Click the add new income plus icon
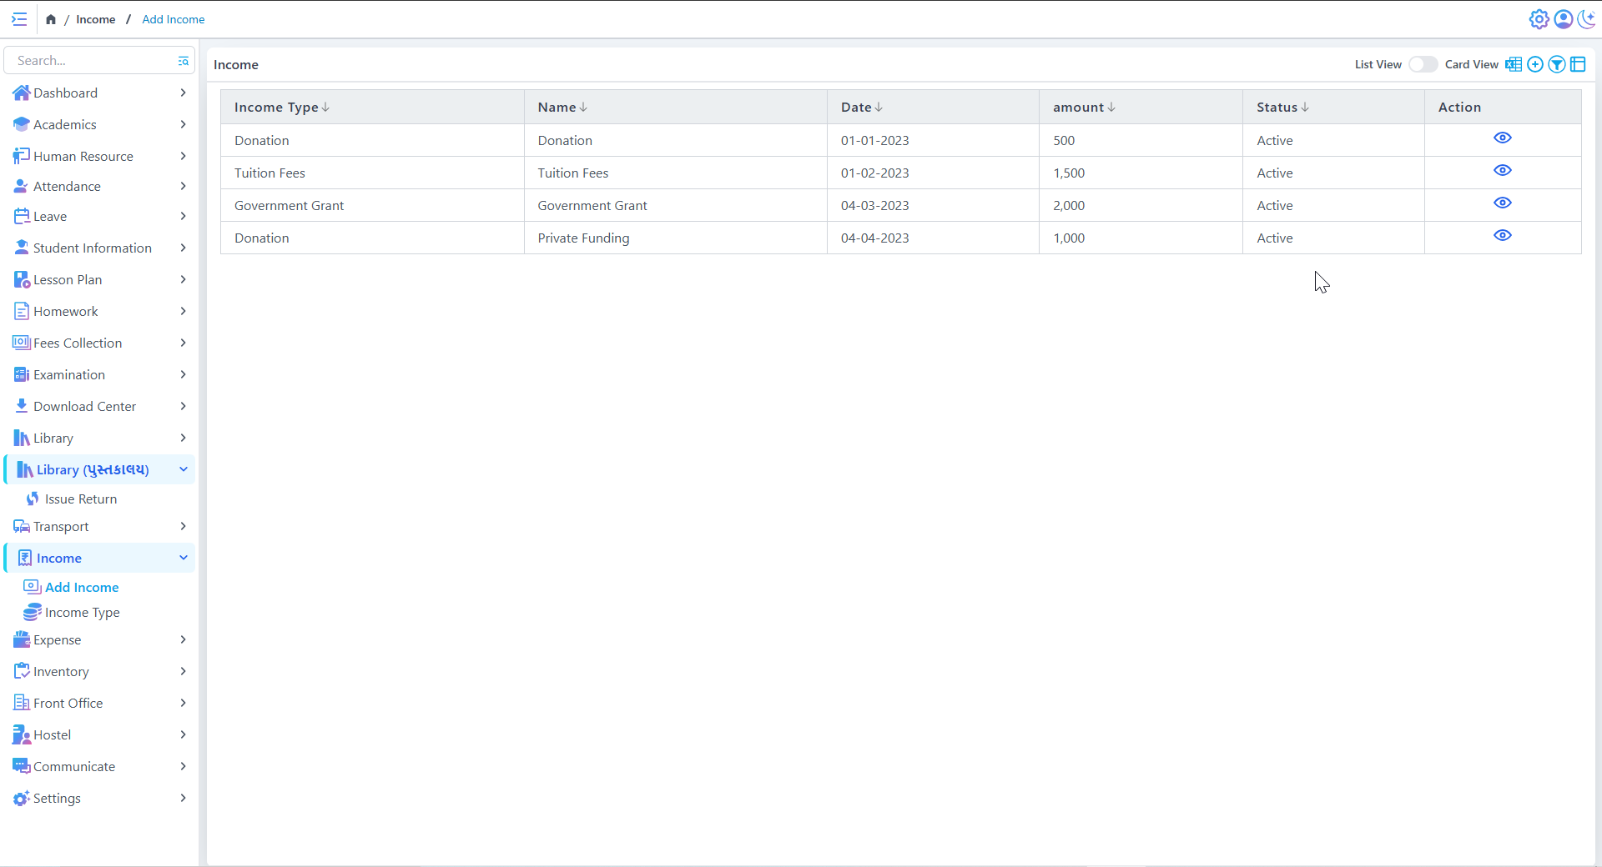Image resolution: width=1602 pixels, height=867 pixels. 1534,65
